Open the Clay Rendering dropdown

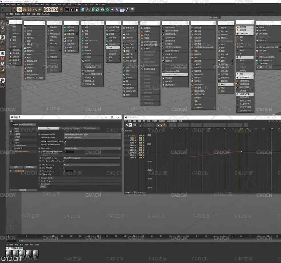pos(92,165)
